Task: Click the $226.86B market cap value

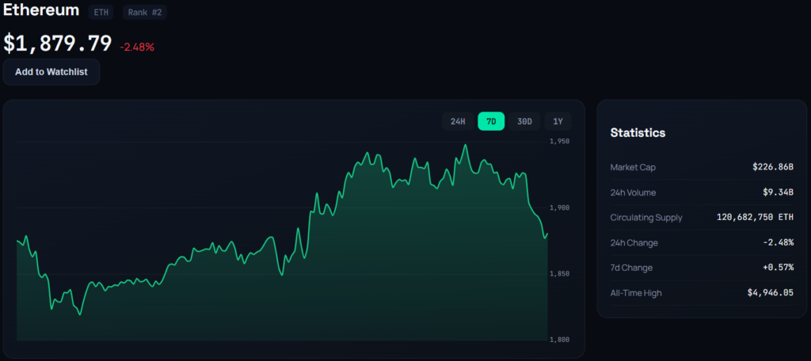Action: (x=773, y=167)
